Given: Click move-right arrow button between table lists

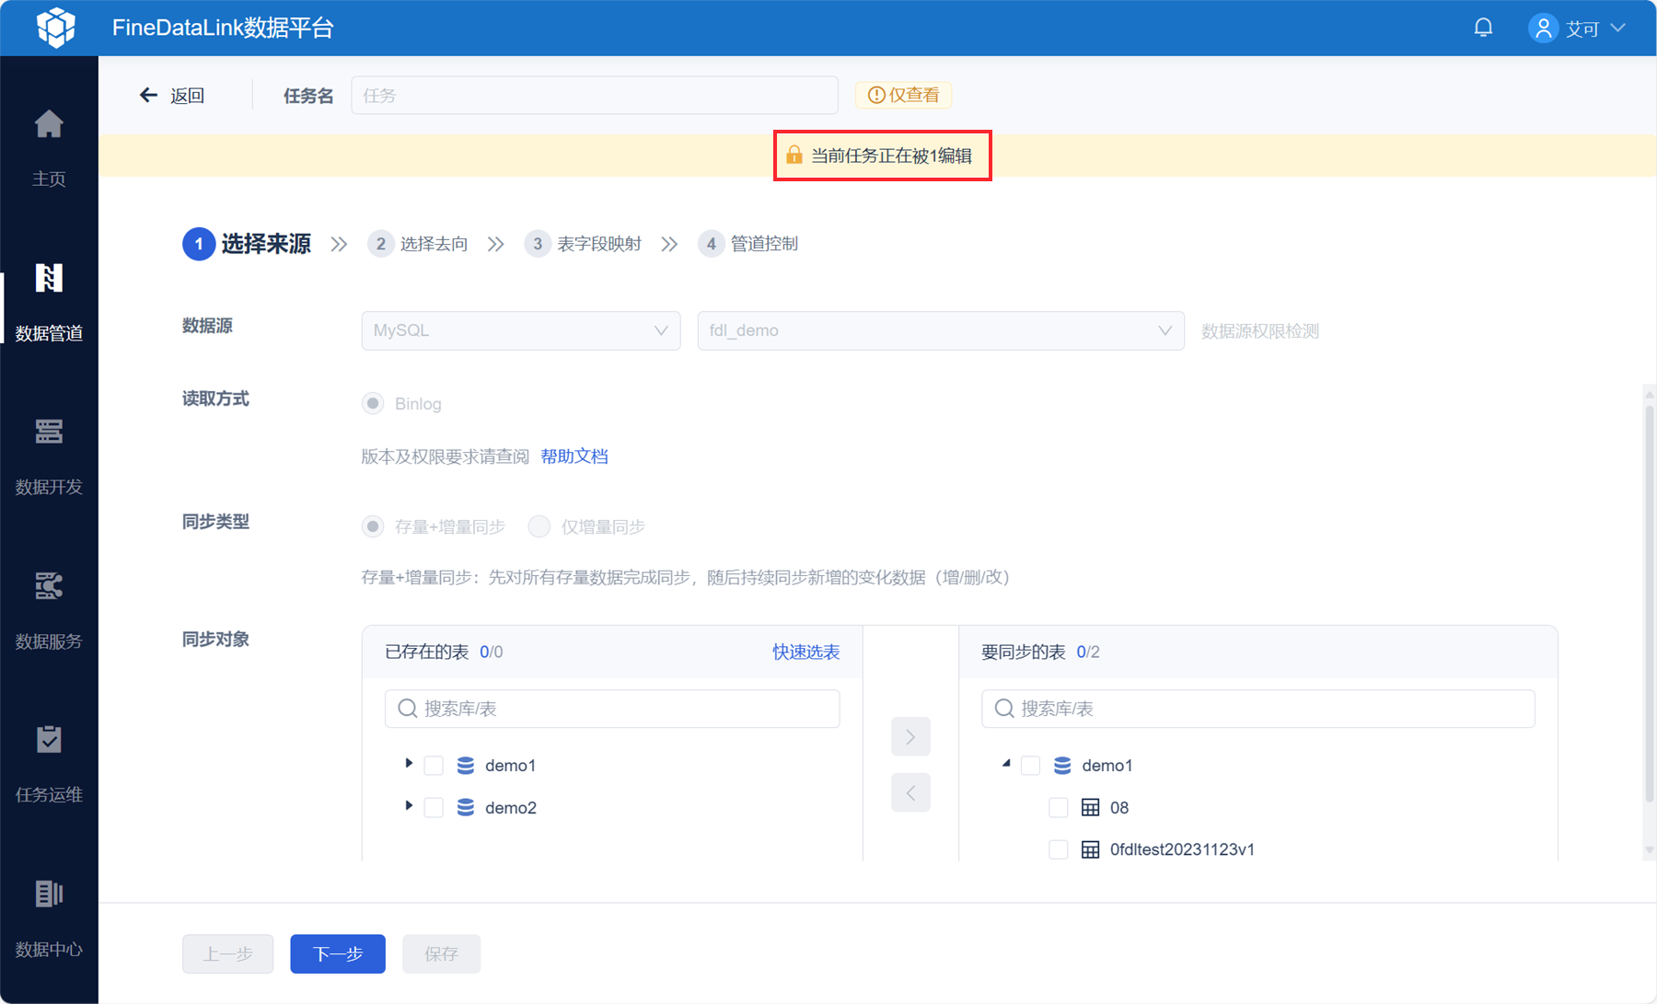Looking at the screenshot, I should point(910,737).
